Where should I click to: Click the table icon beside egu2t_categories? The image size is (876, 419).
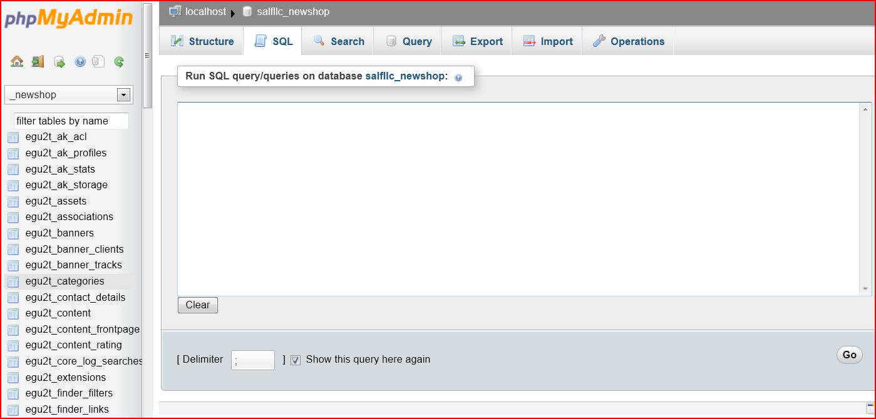pos(13,281)
